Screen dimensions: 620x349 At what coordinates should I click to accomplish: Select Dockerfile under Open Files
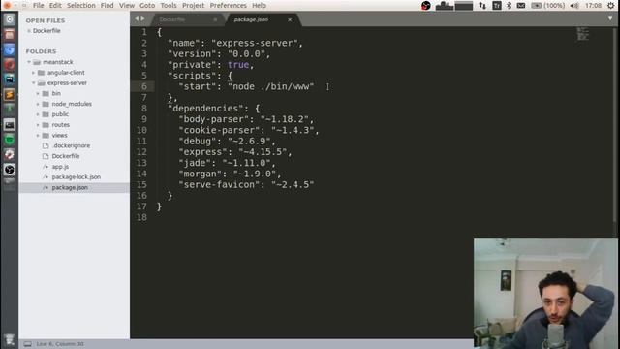46,30
